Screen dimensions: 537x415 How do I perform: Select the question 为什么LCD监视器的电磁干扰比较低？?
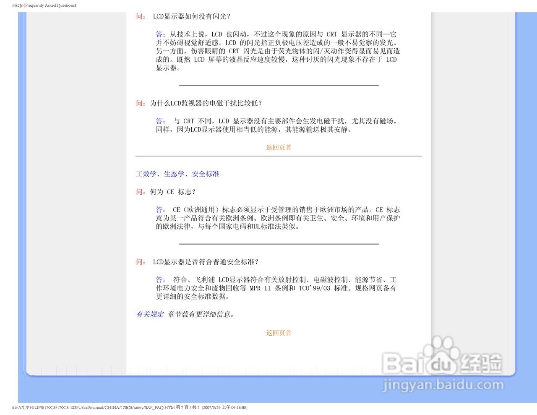click(206, 103)
